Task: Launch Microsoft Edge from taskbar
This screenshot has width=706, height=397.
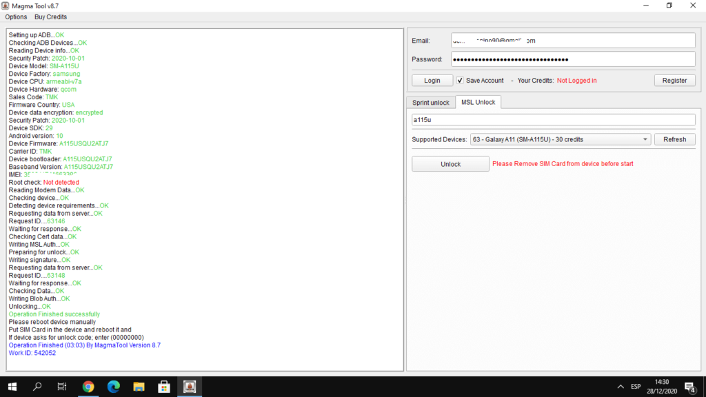Action: (x=114, y=387)
